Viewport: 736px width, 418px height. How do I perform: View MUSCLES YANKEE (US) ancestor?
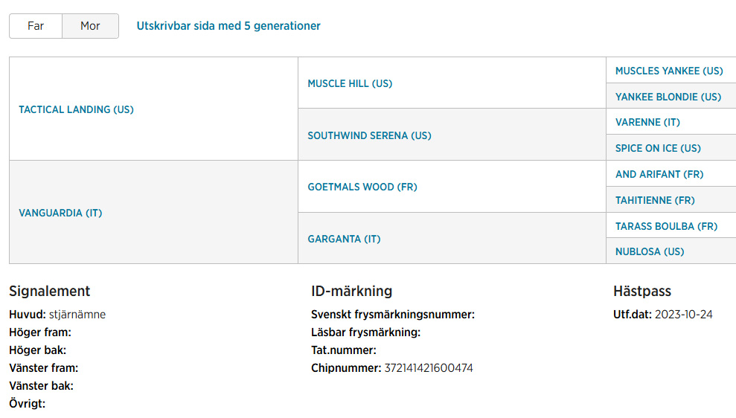click(x=669, y=71)
